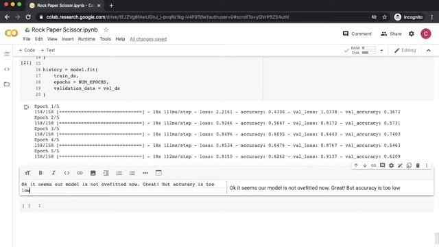Open the Edit menu
This screenshot has width=439, height=247.
38,39
